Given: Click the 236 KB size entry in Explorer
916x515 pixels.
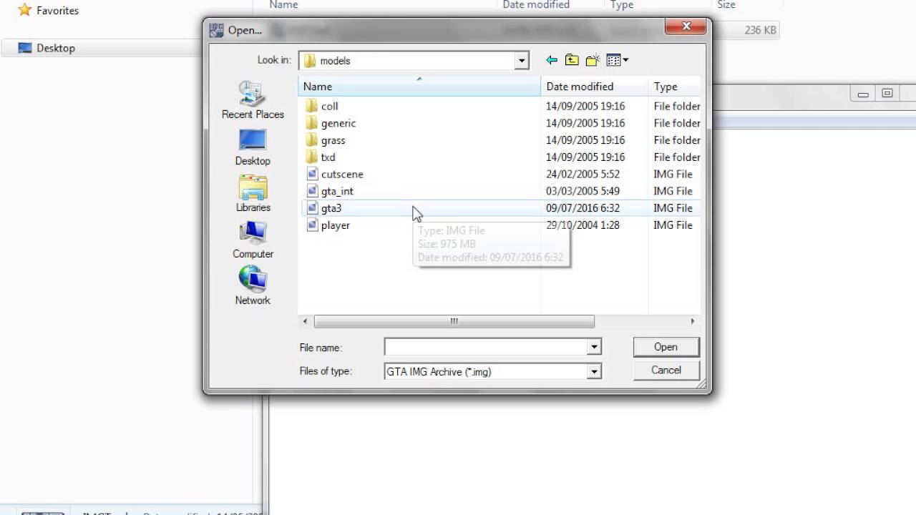Looking at the screenshot, I should tap(760, 30).
